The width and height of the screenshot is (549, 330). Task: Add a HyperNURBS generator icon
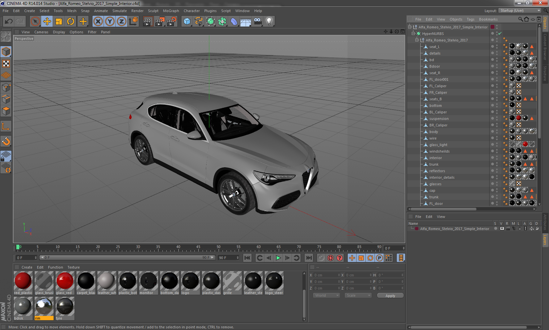click(211, 22)
